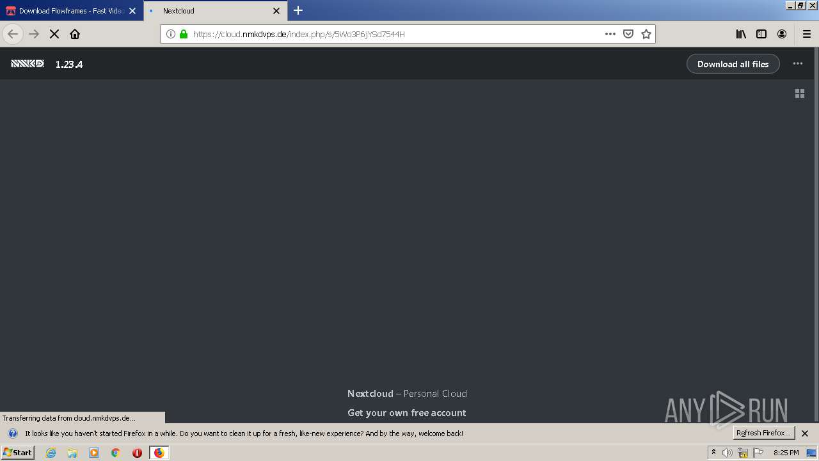Click Download all files button
Image resolution: width=819 pixels, height=461 pixels.
pyautogui.click(x=733, y=64)
